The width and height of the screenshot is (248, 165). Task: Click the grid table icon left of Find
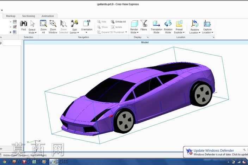click(15, 32)
